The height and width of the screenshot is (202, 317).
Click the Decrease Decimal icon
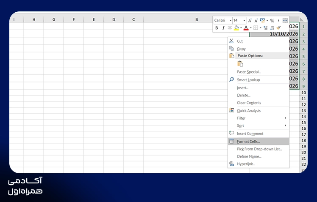point(272,28)
